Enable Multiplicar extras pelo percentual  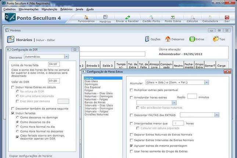pos(131,90)
